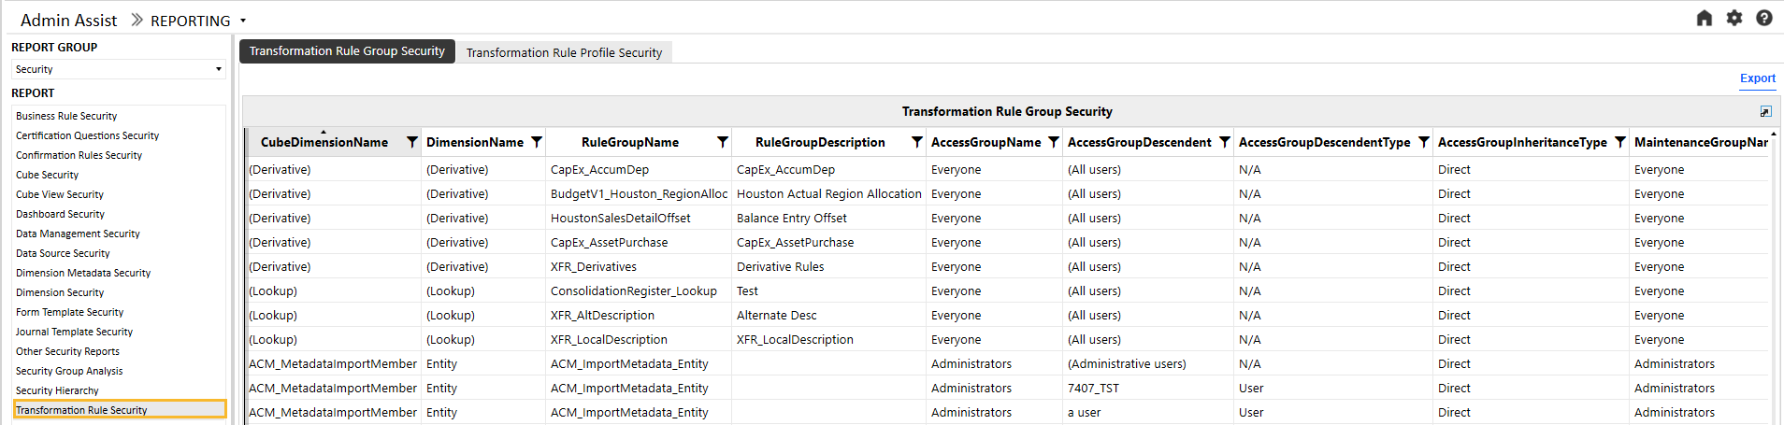This screenshot has height=425, width=1784.
Task: Select Transformation Rule Group Security tab
Action: tap(347, 51)
